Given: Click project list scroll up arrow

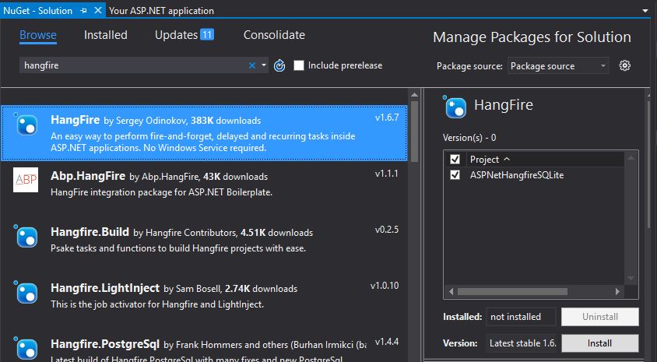Looking at the screenshot, I should pyautogui.click(x=631, y=157).
